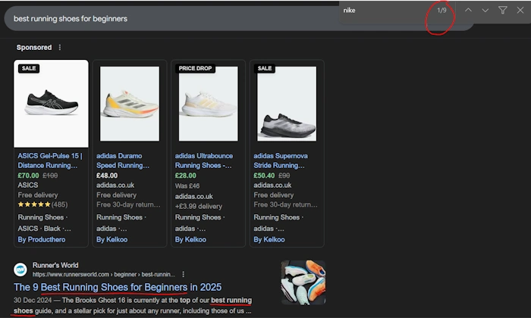Click adidas Ultrabounce white shoe image
The image size is (531, 318).
pyautogui.click(x=209, y=104)
